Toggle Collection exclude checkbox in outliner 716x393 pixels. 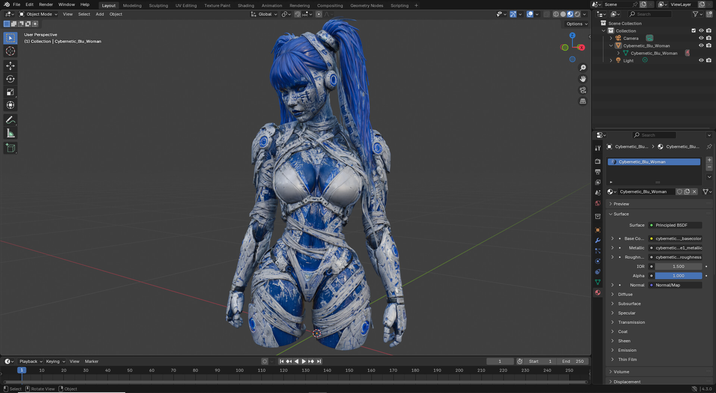tap(694, 31)
